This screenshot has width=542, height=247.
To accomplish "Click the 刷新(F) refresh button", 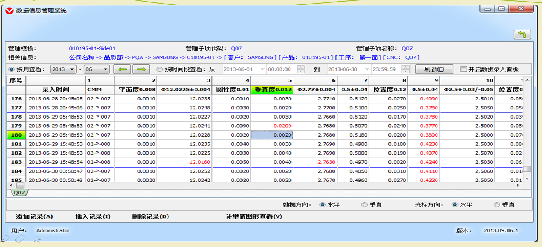I will pyautogui.click(x=434, y=69).
